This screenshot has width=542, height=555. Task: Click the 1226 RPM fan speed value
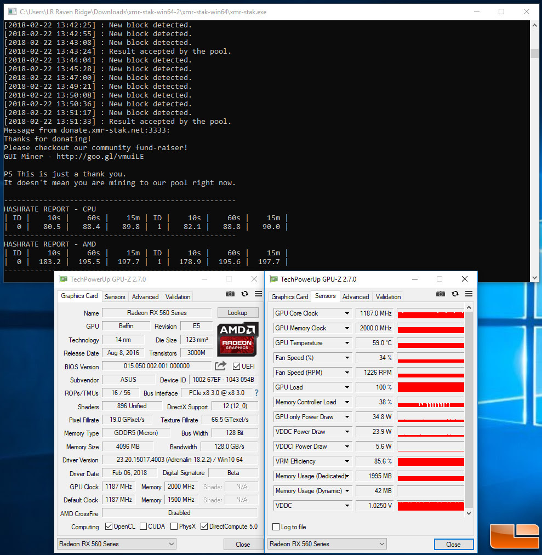point(375,373)
